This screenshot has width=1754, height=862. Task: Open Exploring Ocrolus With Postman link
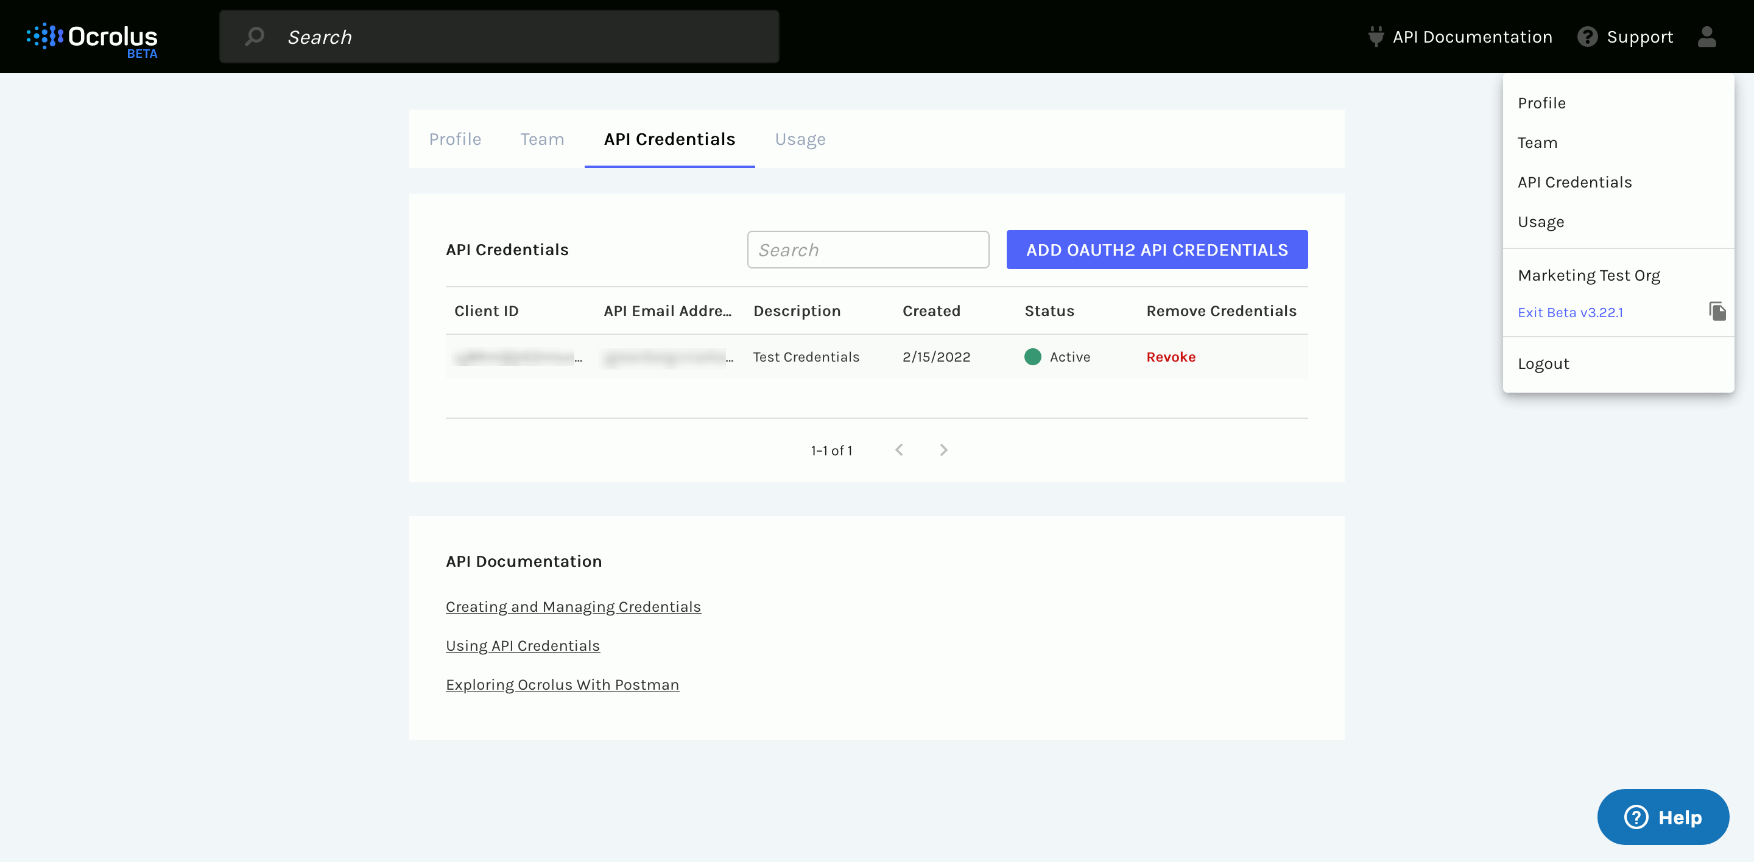tap(562, 684)
